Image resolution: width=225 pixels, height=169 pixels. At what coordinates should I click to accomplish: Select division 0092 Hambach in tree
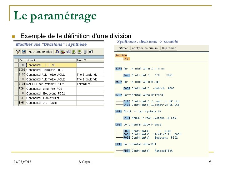tap(127, 88)
